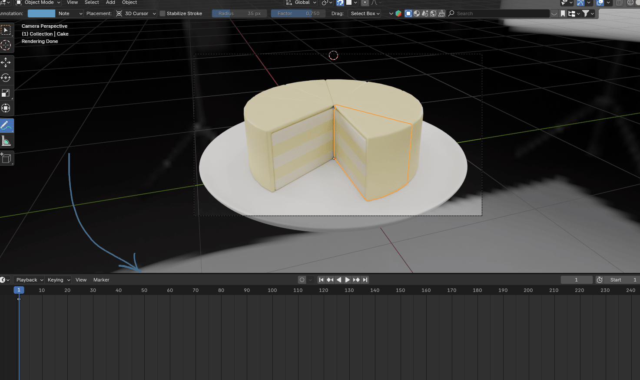The height and width of the screenshot is (380, 640).
Task: Select the Move tool in toolbar
Action: (x=6, y=62)
